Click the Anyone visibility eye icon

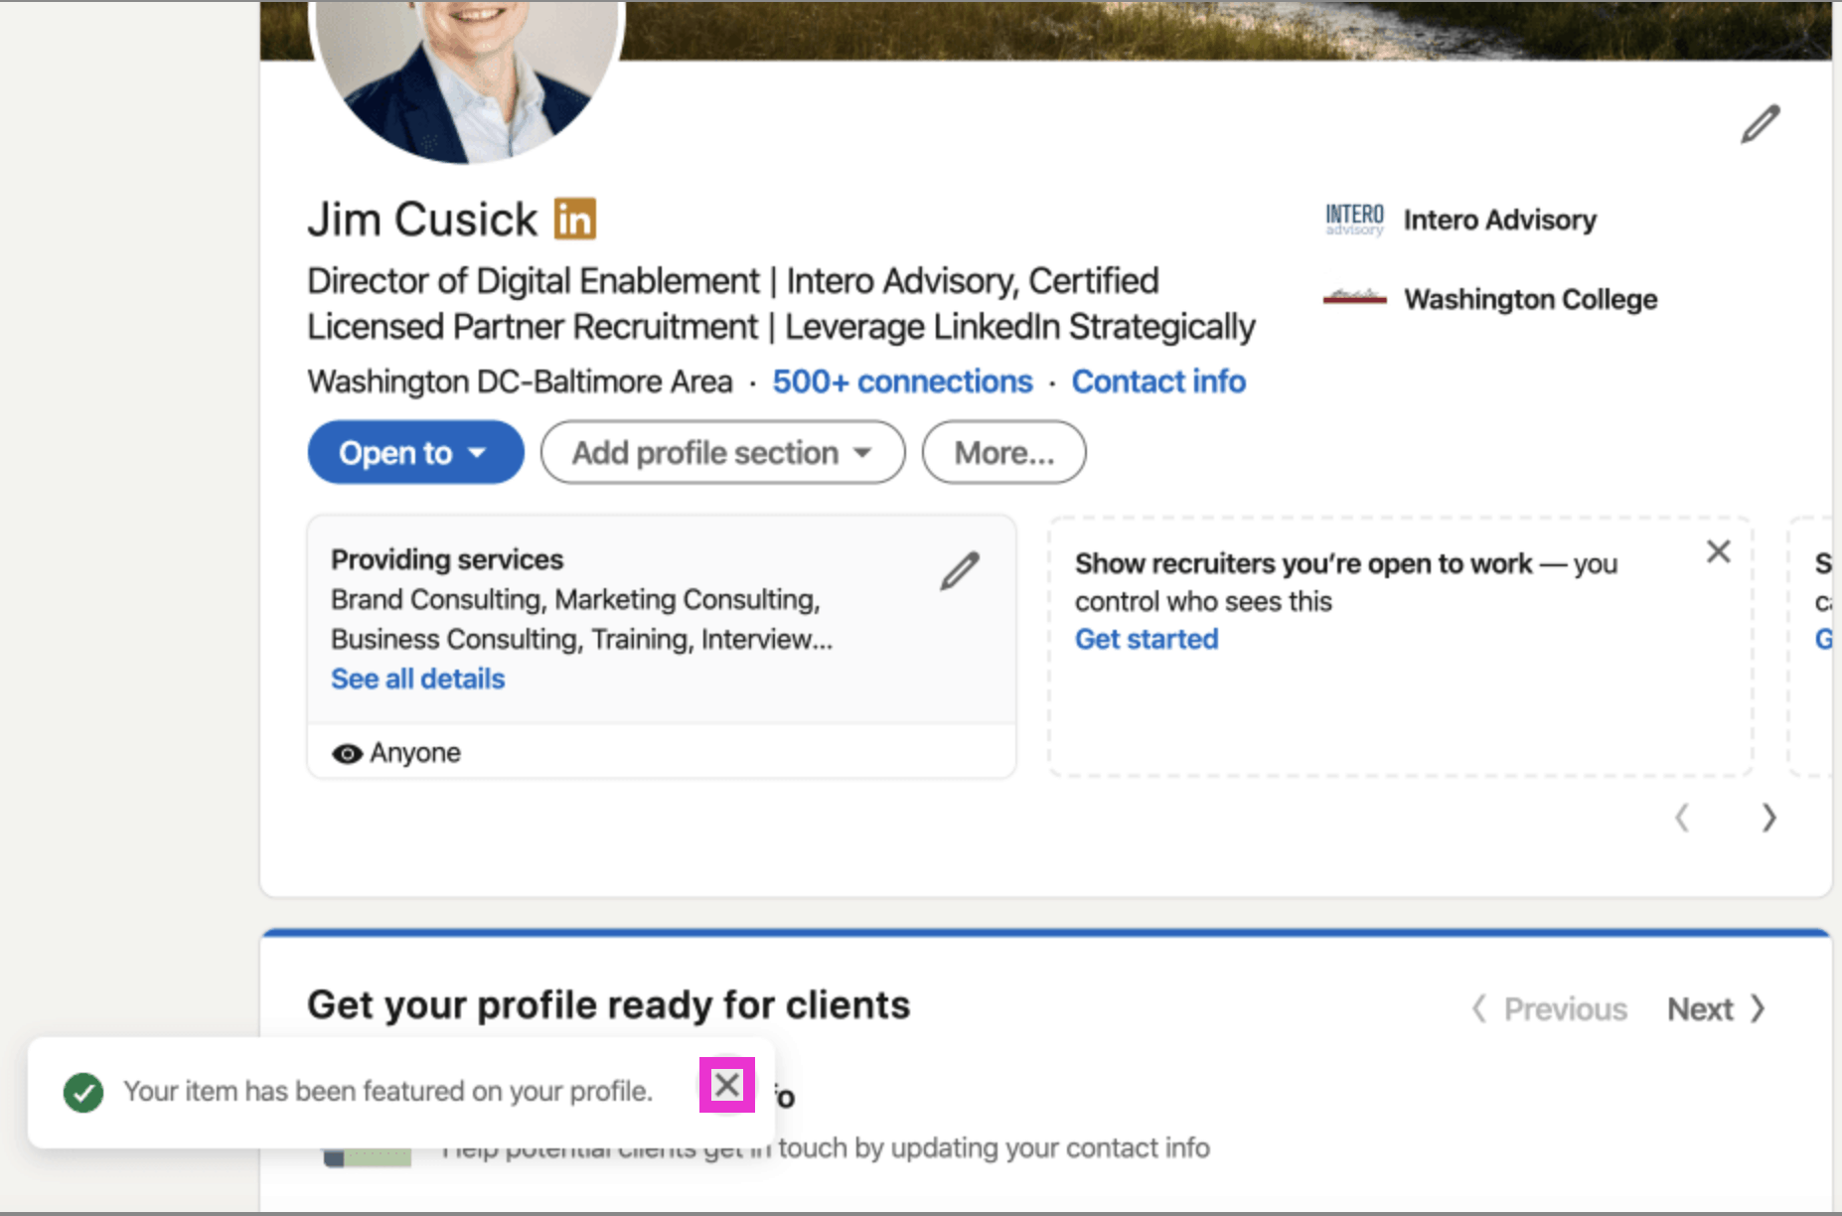coord(347,753)
